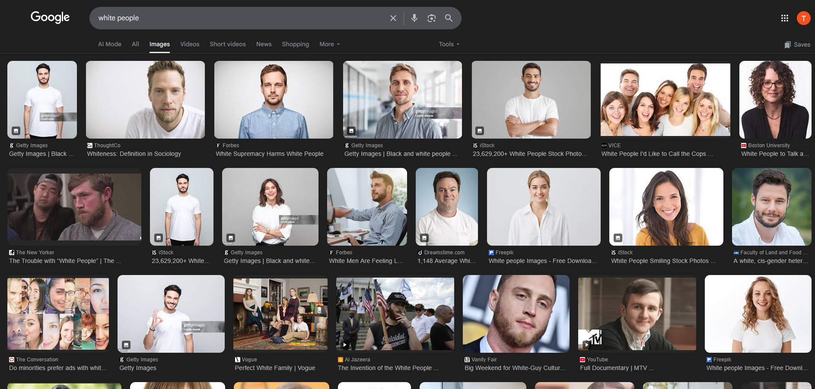Click the ThoughtCo source favicon
Screen dimensions: 815x389
[x=90, y=145]
